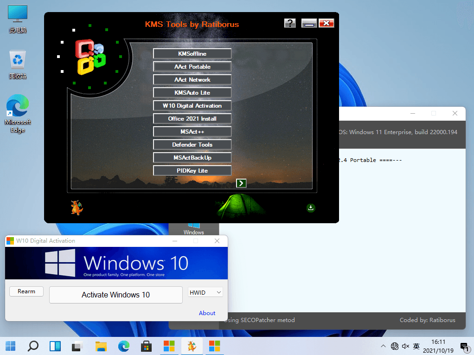Open W10 Digital Activation from KMS Tools list
474x355 pixels.
(x=192, y=105)
